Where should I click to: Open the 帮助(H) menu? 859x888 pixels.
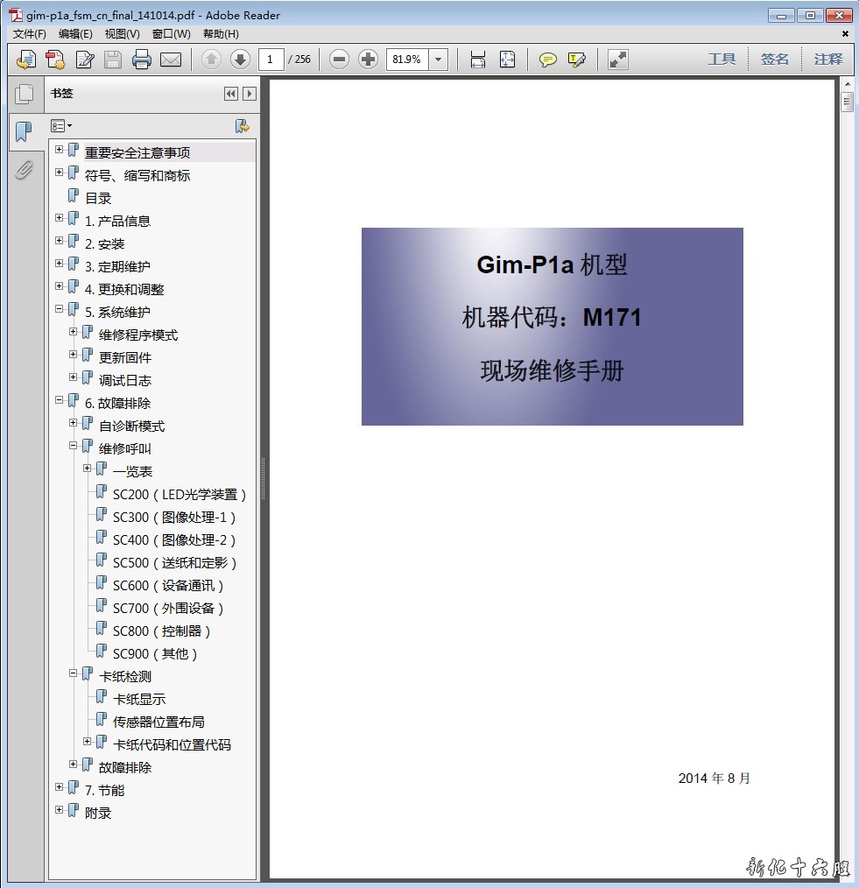(x=221, y=34)
